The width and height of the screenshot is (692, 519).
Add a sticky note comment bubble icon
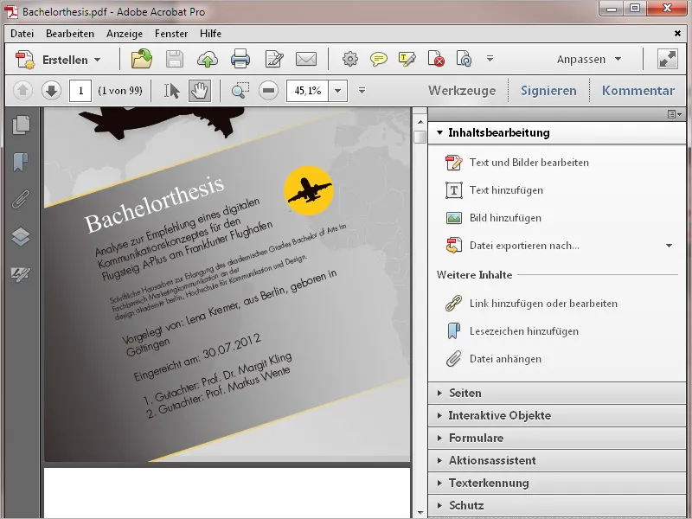379,59
